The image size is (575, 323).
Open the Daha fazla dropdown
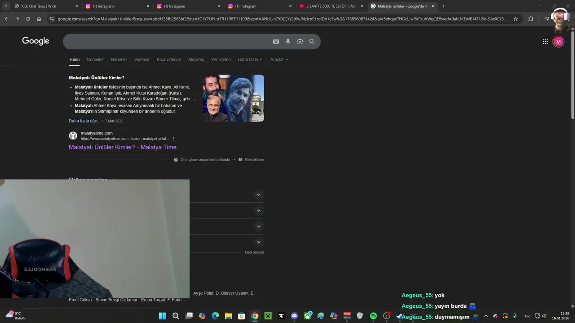(x=250, y=60)
